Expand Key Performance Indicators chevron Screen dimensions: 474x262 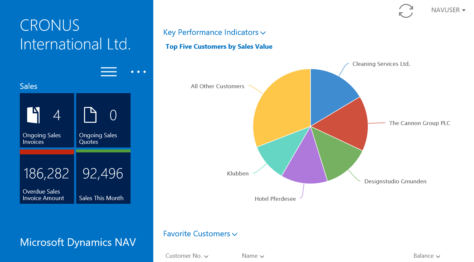click(263, 33)
